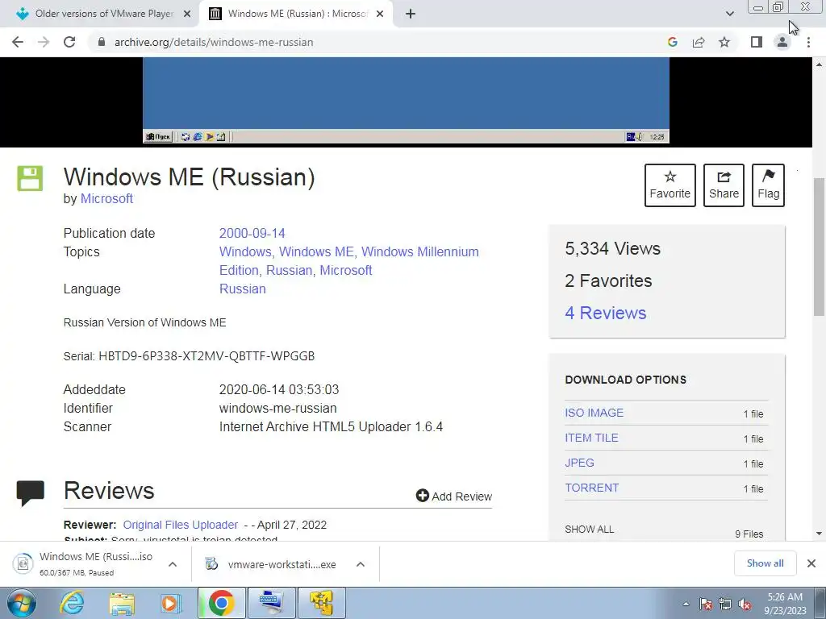The height and width of the screenshot is (619, 826).
Task: Expand the tab search dropdown
Action: pos(729,14)
